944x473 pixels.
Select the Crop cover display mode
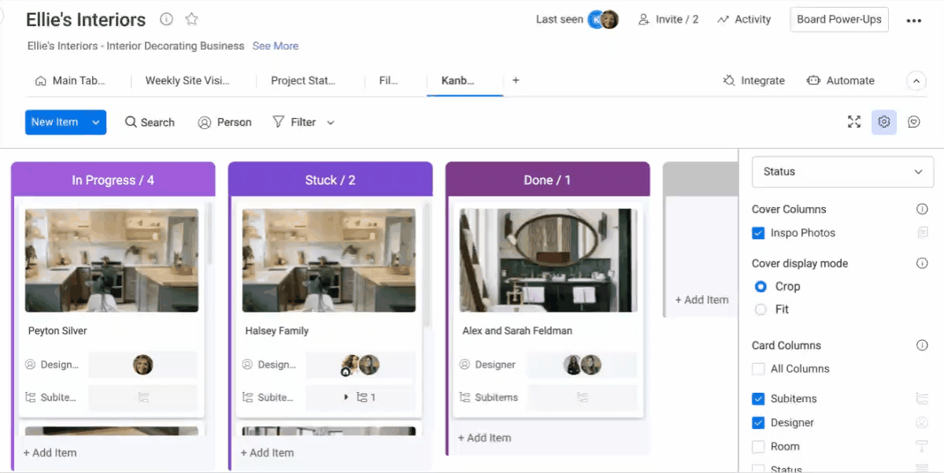click(761, 286)
